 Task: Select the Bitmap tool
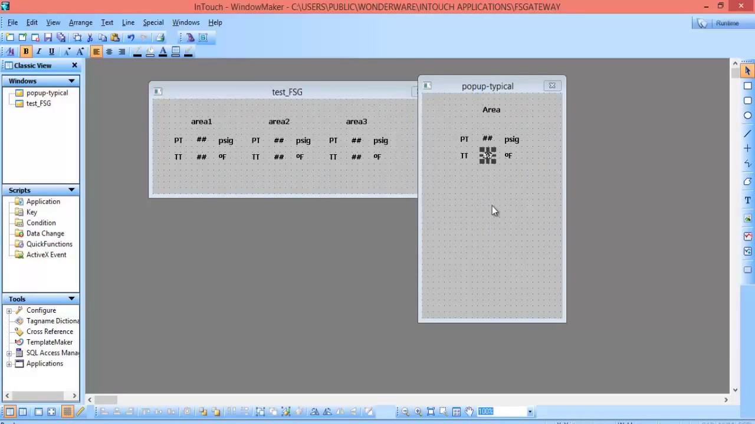coord(747,218)
